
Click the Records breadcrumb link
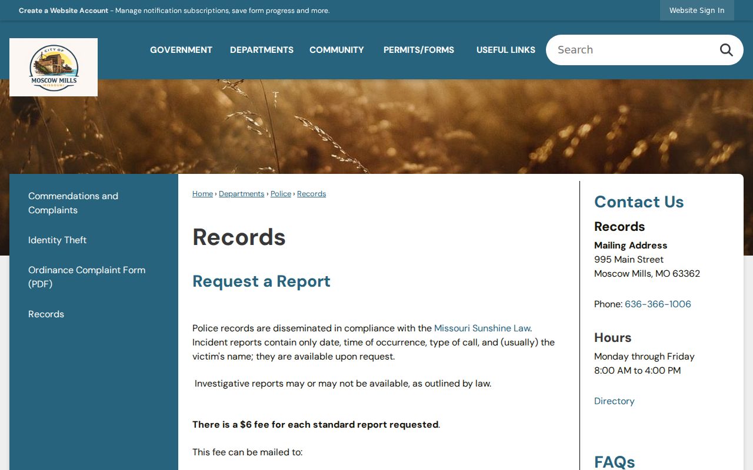pyautogui.click(x=311, y=194)
